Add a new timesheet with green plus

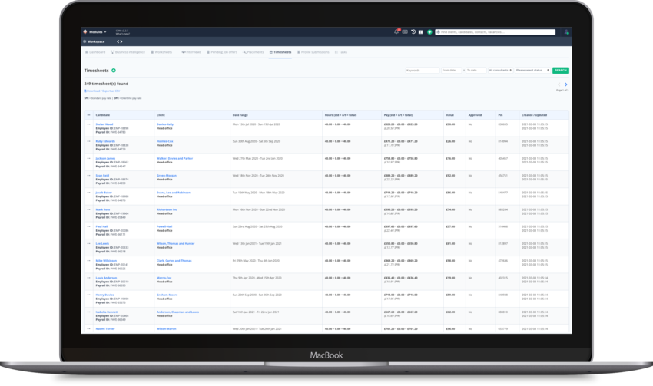[114, 71]
